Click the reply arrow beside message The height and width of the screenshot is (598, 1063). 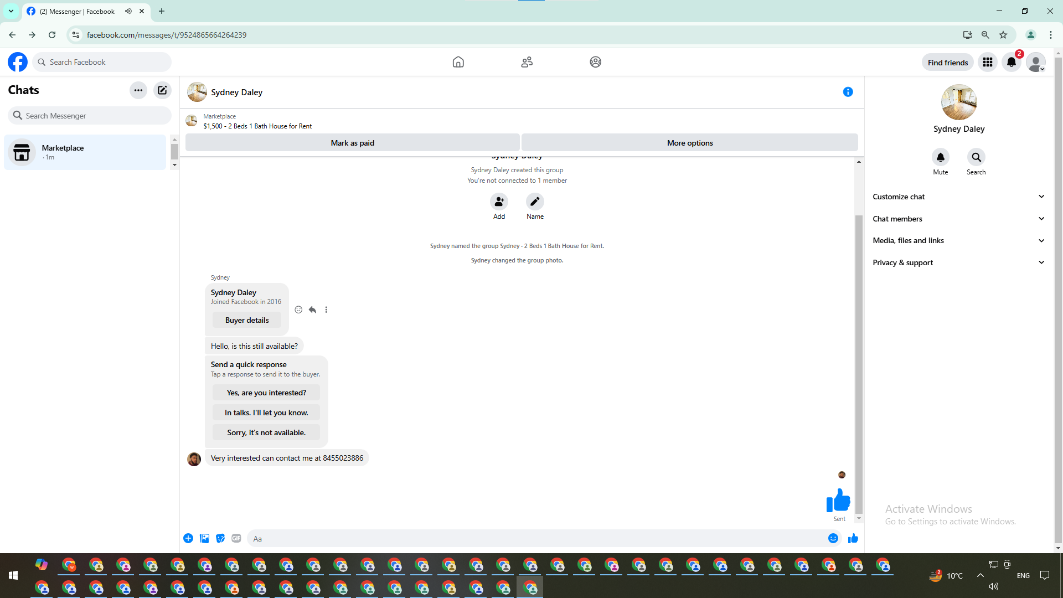point(312,310)
